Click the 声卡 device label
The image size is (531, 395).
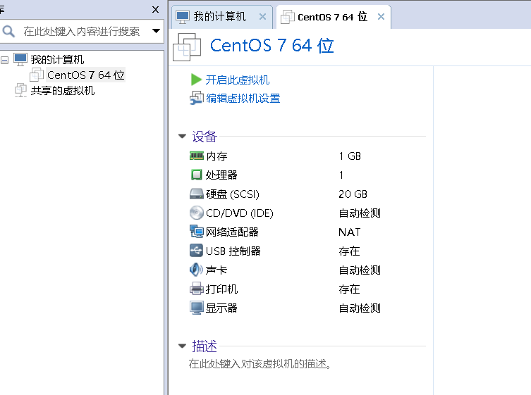(x=216, y=270)
